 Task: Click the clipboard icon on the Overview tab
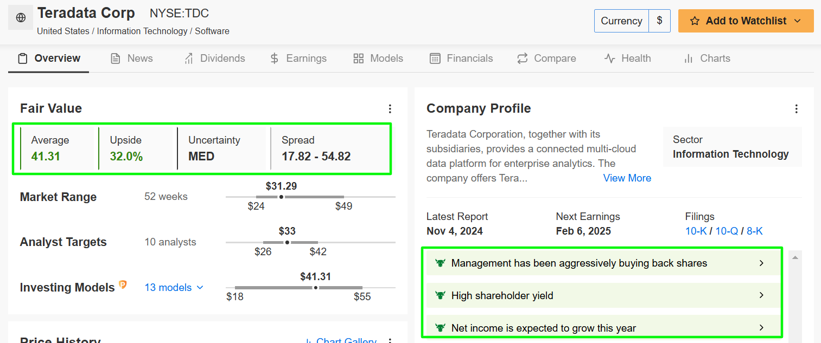[x=23, y=59]
